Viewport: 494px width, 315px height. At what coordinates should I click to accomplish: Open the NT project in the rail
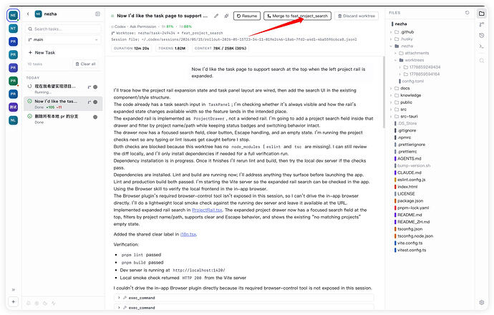13,29
